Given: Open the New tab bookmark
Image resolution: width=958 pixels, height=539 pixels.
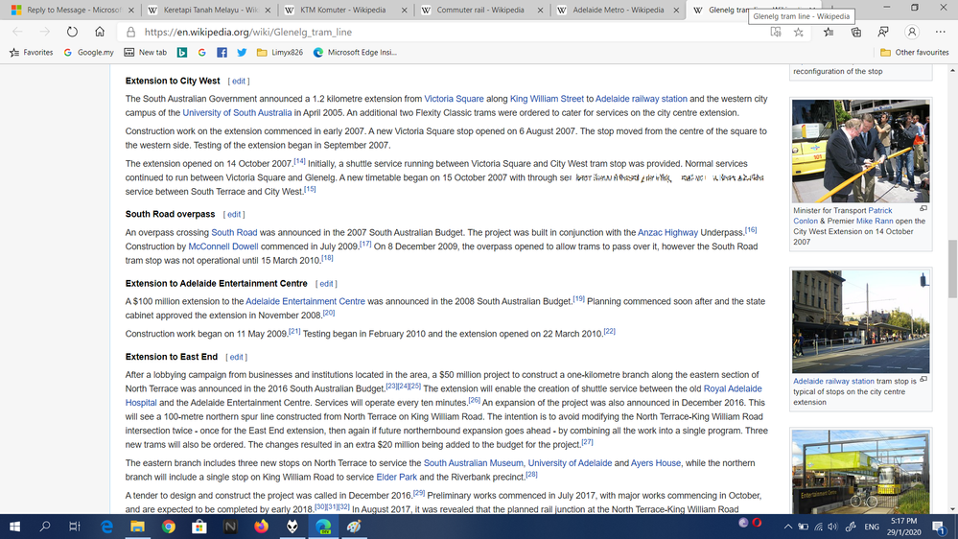Looking at the screenshot, I should pyautogui.click(x=146, y=53).
